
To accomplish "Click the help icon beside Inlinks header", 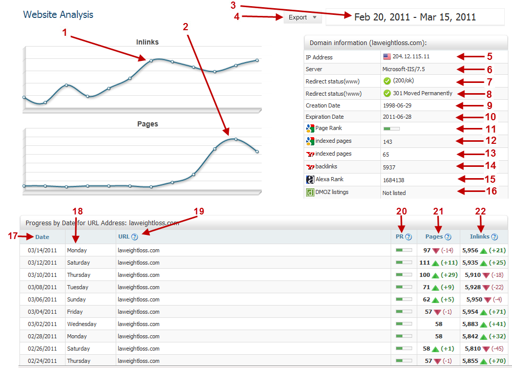I will [x=495, y=237].
